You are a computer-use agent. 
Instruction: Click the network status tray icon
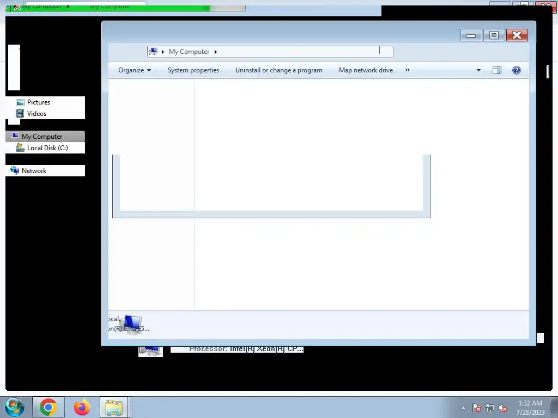click(x=490, y=408)
